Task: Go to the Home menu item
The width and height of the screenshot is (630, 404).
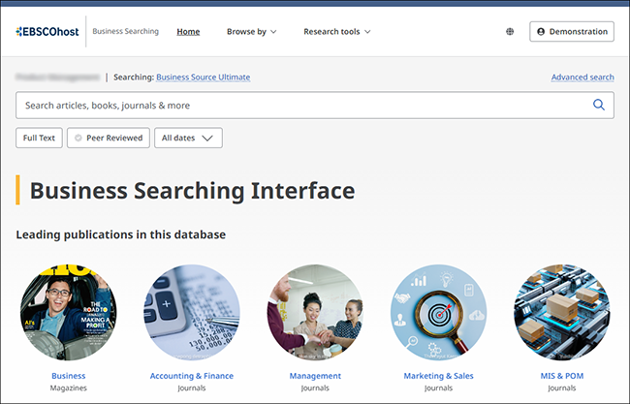Action: coord(188,31)
